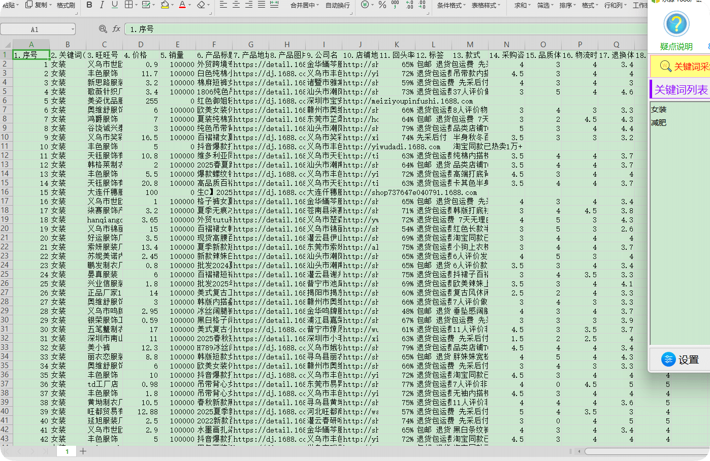
Task: Open the font color dropdown arrow
Action: 190,5
